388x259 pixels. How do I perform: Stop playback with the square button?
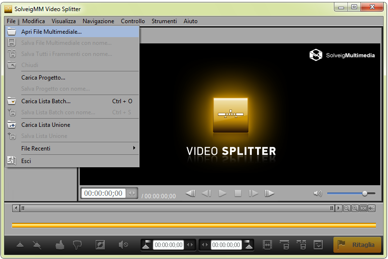pos(238,193)
